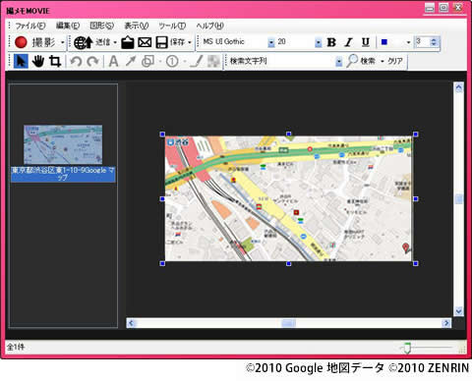
Task: Click the horizontal scrollbar thumb
Action: [x=288, y=323]
